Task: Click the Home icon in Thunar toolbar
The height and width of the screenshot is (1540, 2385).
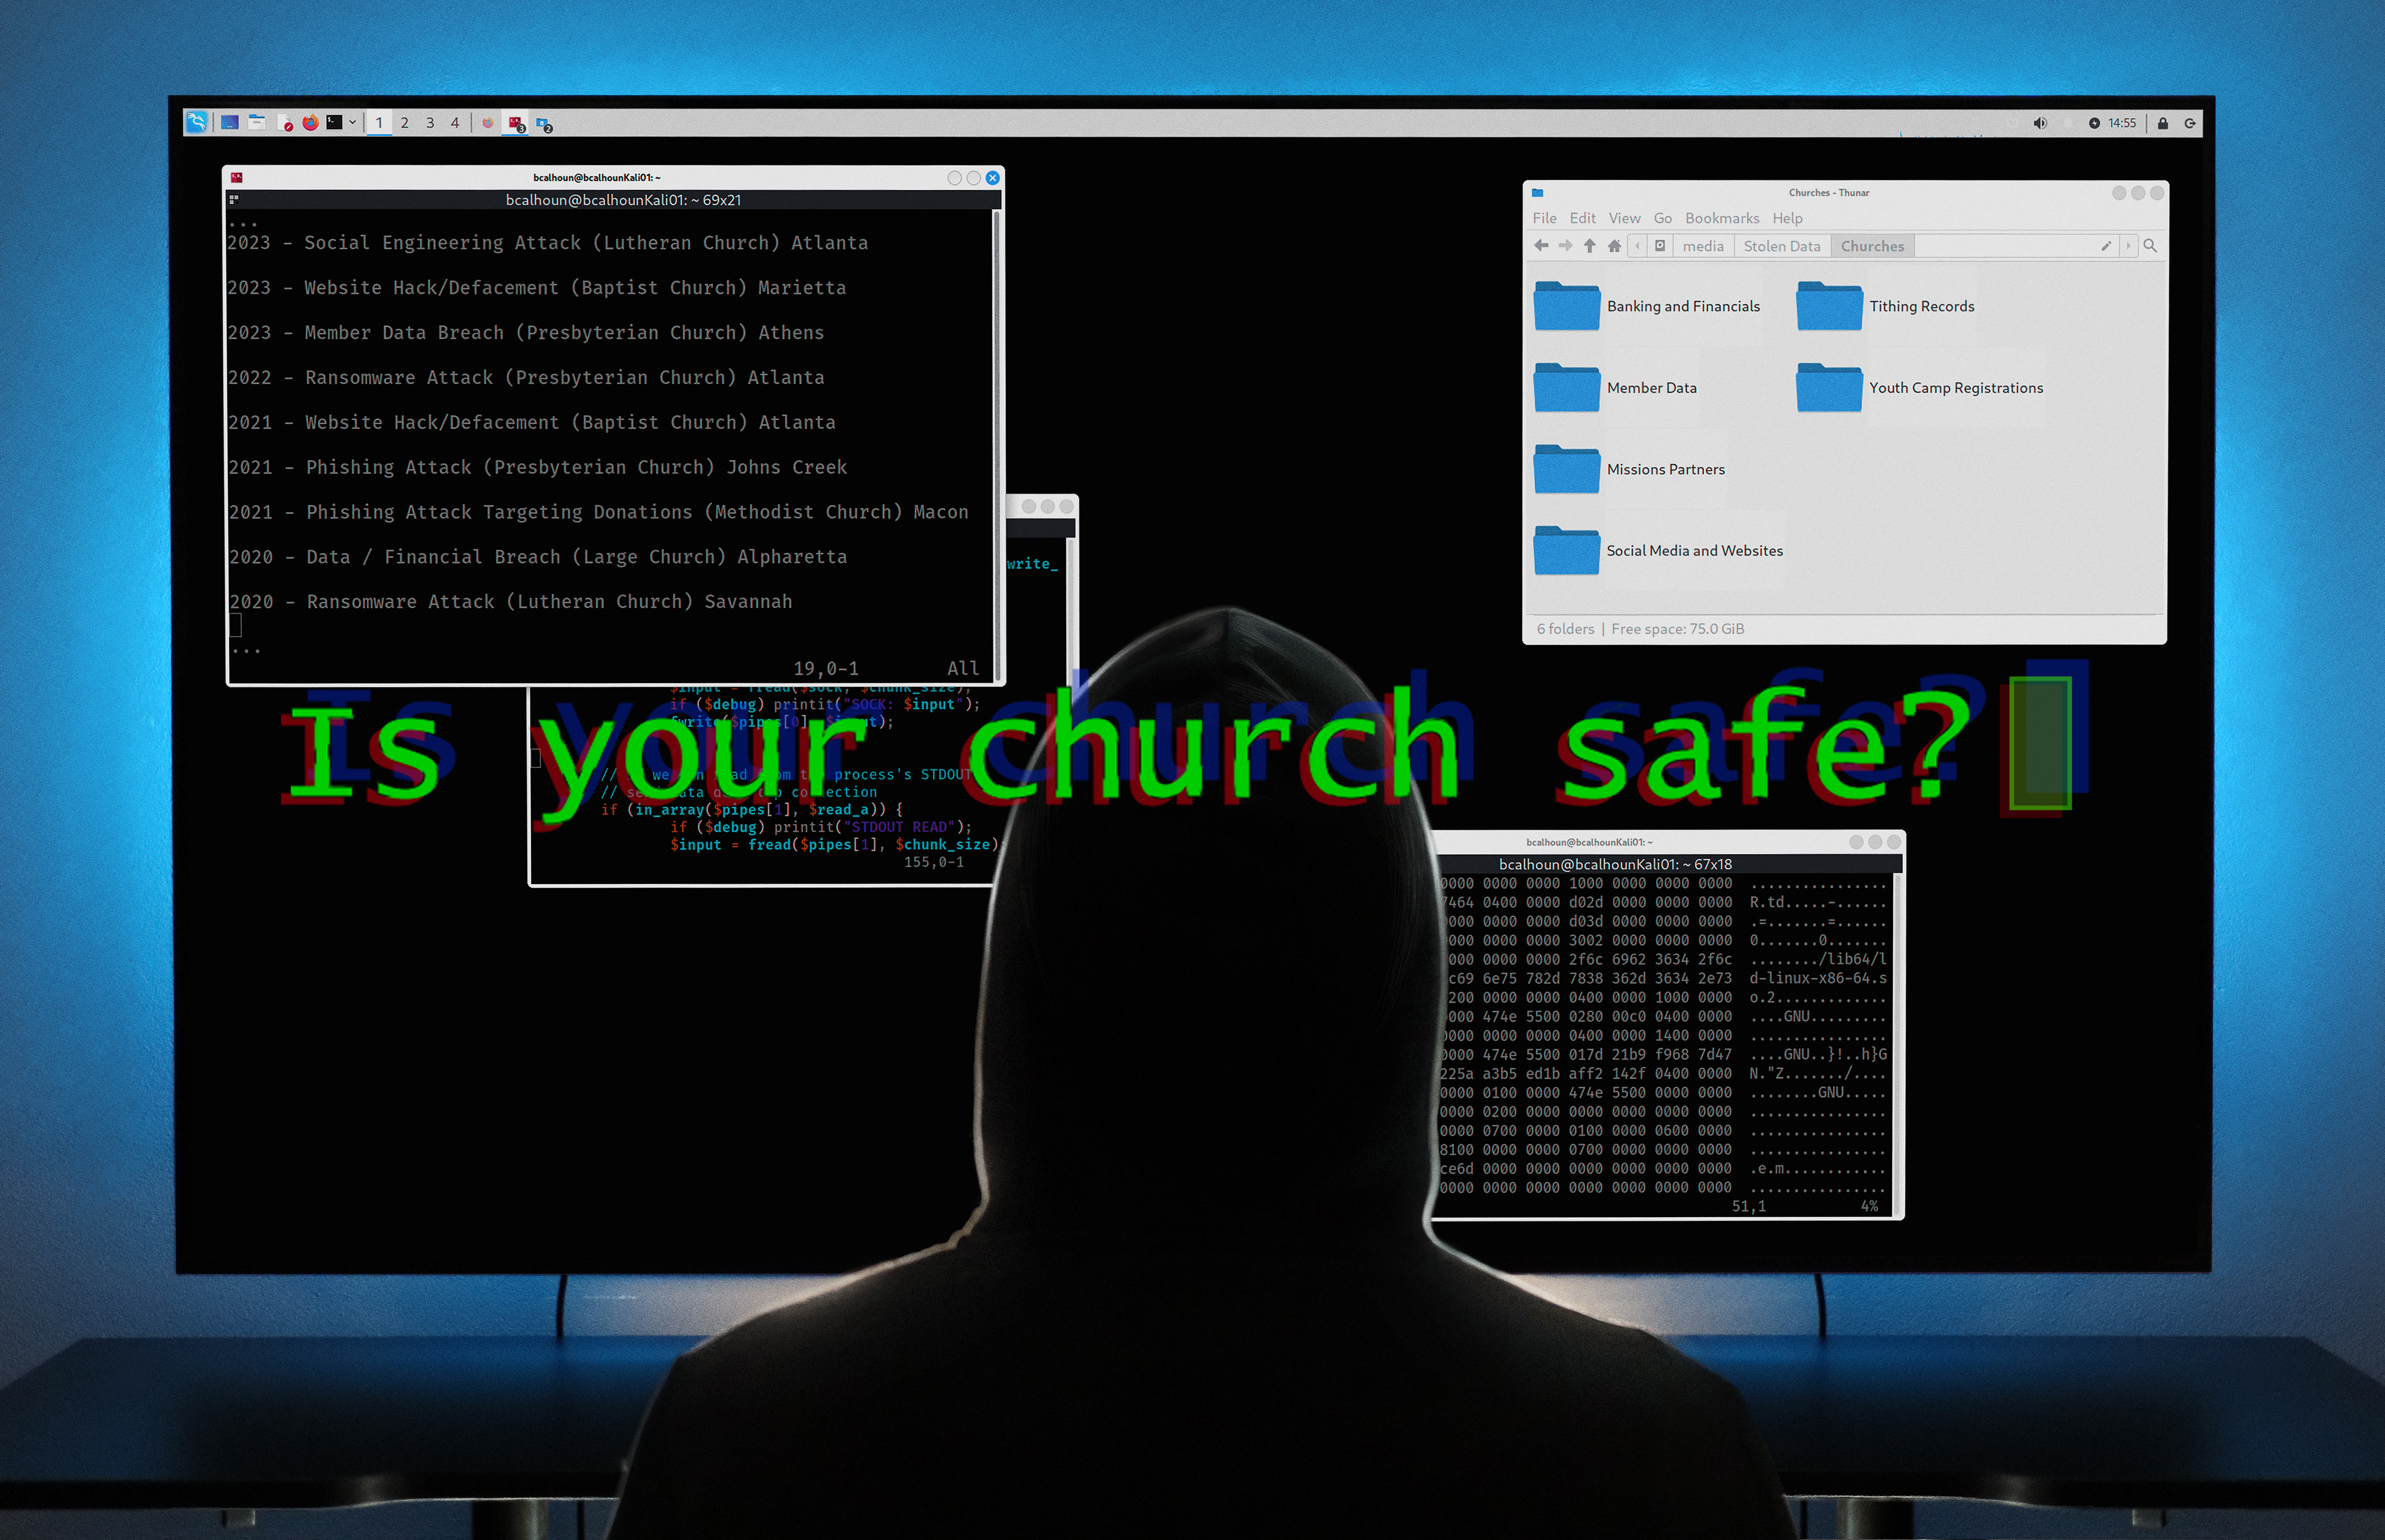Action: click(1614, 246)
